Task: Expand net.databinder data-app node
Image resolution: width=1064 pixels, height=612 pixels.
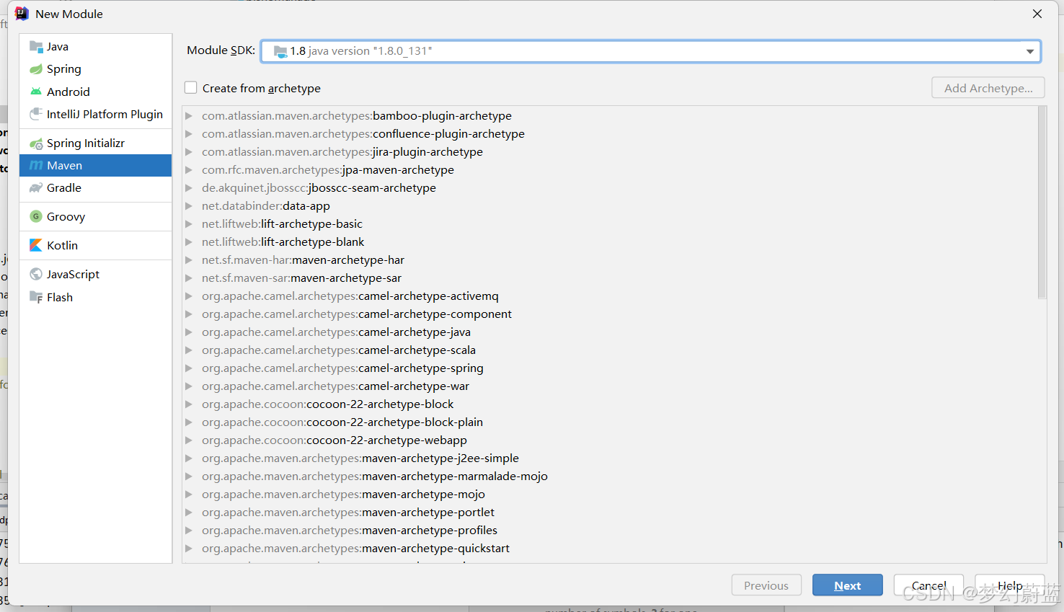Action: [189, 206]
